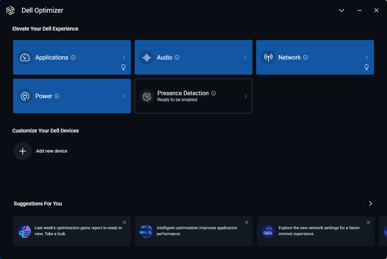Click the Audio waveform icon
Viewport: 387px width, 259px height.
[x=147, y=57]
